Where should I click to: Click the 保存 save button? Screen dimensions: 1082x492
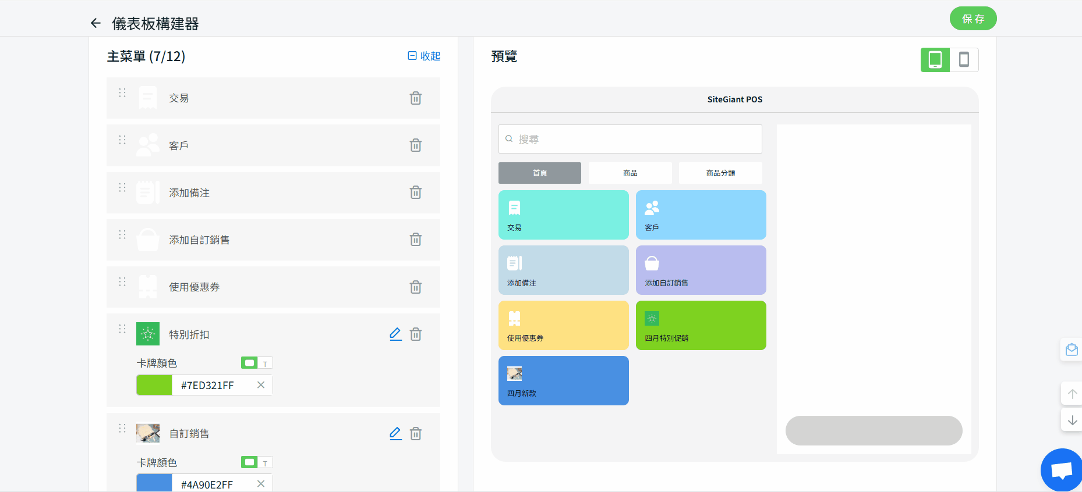(973, 19)
